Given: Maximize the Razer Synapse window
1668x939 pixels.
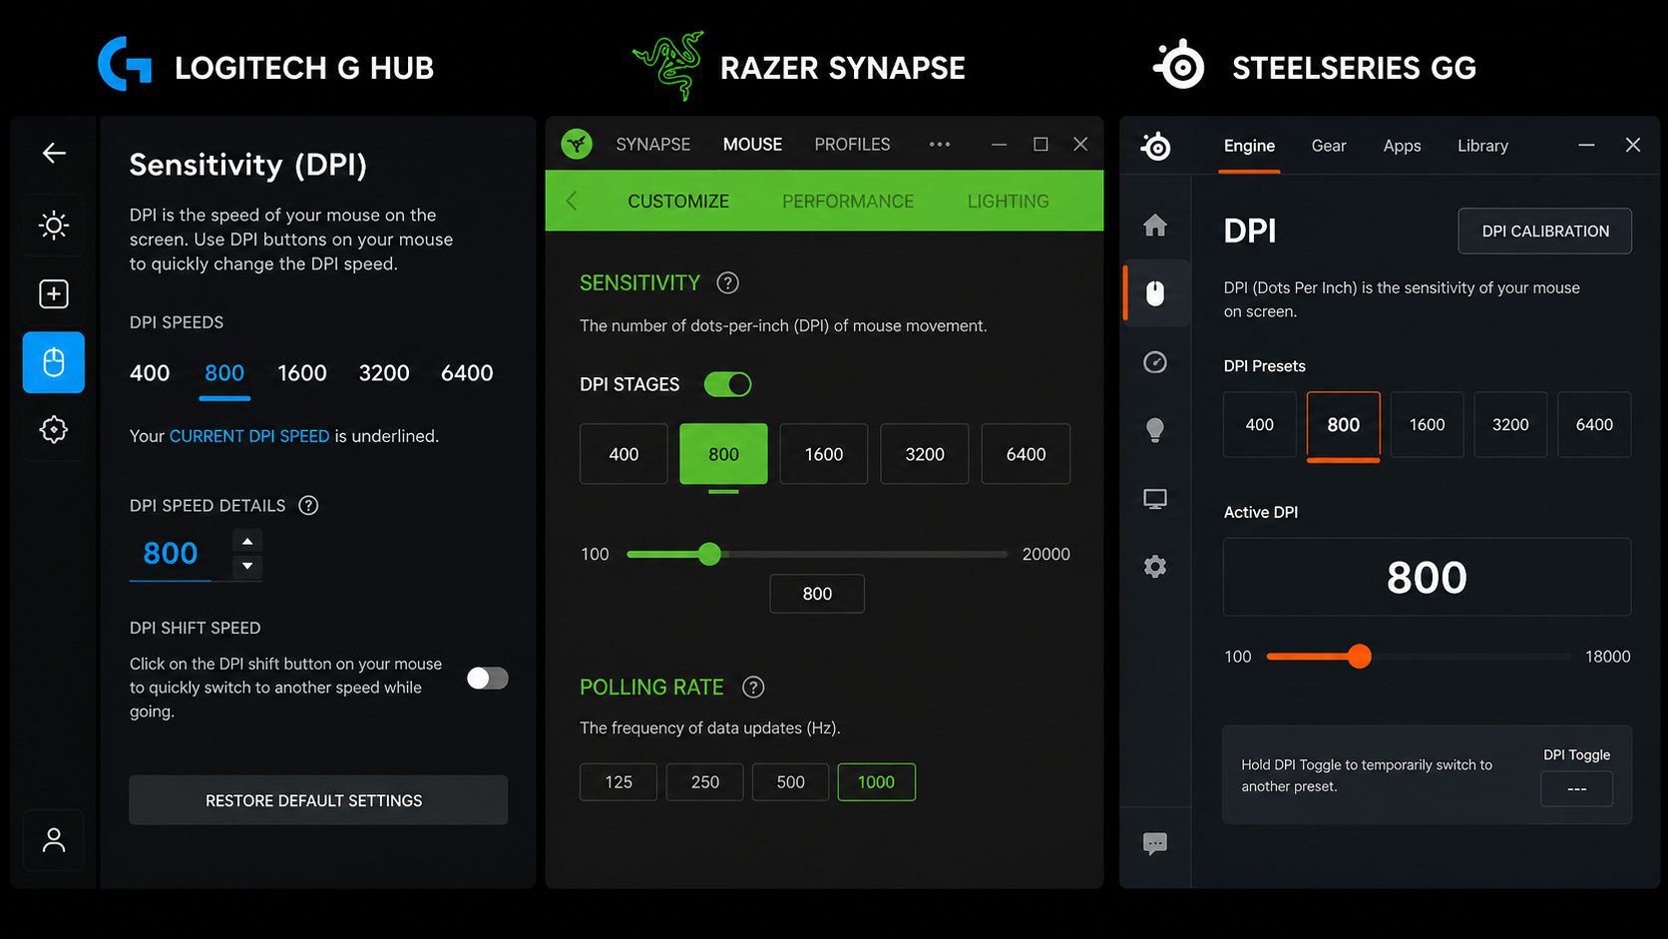Looking at the screenshot, I should tap(1041, 144).
